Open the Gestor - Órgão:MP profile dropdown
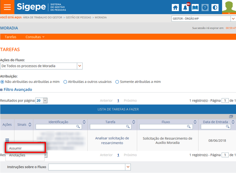236x174 pixels. coord(233,19)
